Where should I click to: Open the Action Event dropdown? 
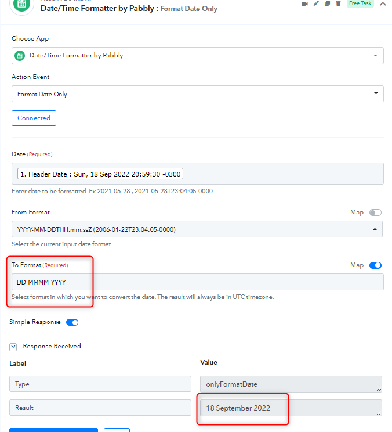pyautogui.click(x=198, y=94)
